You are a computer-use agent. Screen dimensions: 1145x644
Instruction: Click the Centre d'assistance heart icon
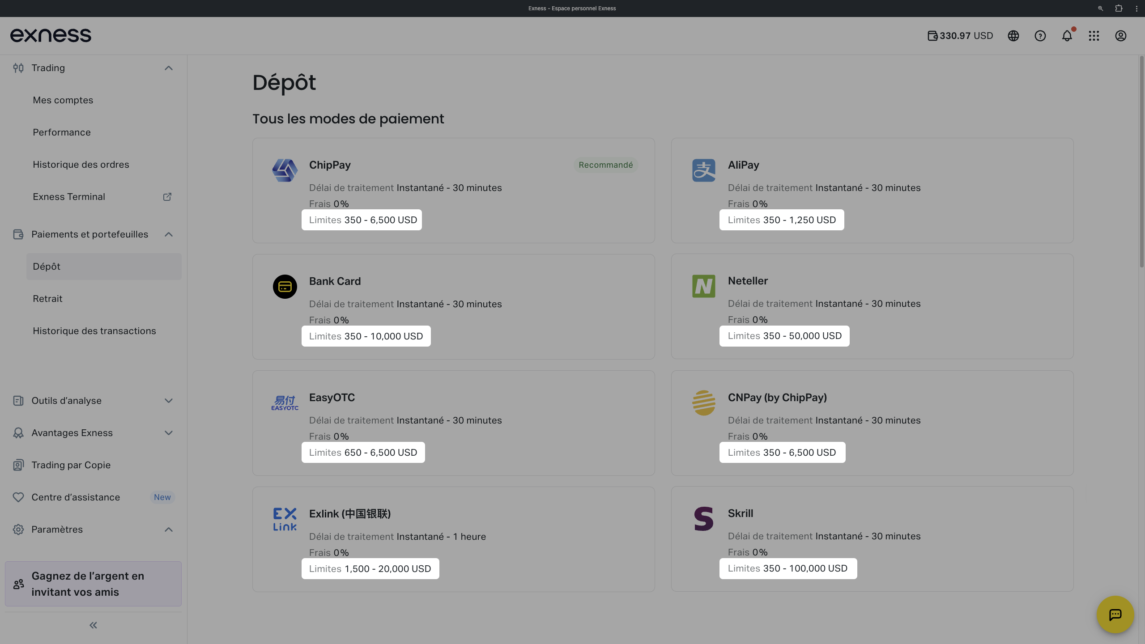click(18, 497)
